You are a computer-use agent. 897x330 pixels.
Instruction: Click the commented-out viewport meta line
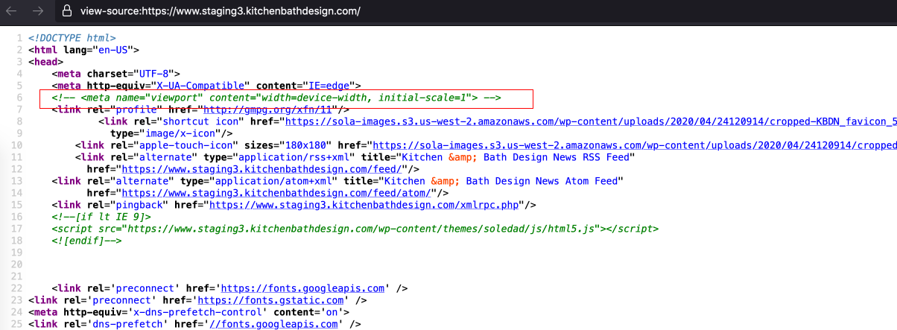(276, 98)
